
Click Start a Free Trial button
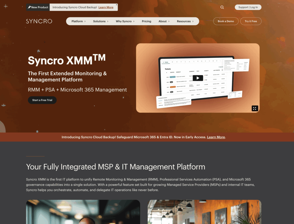tap(42, 100)
